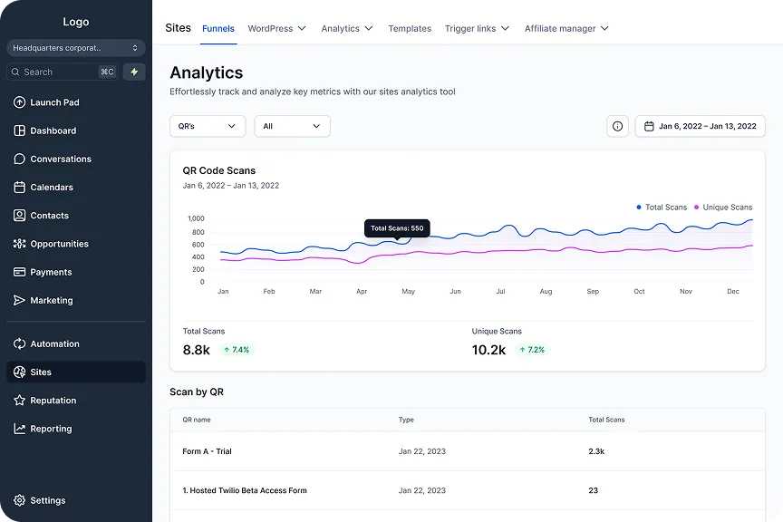
Task: Click the May label on chart axis
Action: click(x=408, y=291)
